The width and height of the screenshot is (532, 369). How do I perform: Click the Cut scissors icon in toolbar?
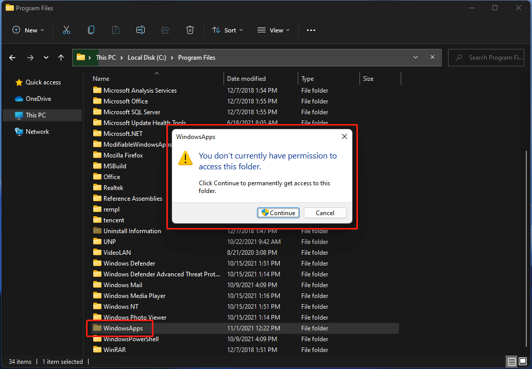point(66,30)
